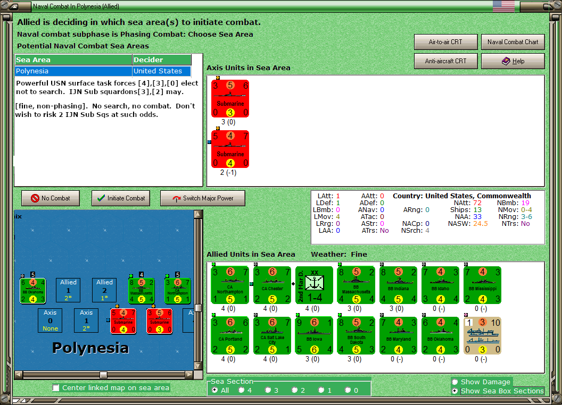Select the tan transport convoy unit
The image size is (562, 405).
[482, 335]
